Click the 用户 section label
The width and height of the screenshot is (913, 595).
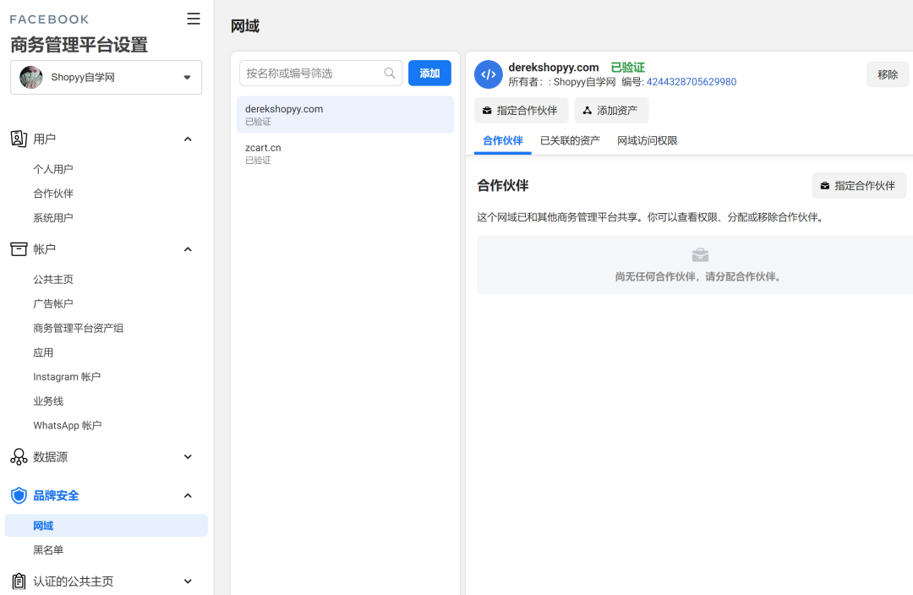pos(44,139)
